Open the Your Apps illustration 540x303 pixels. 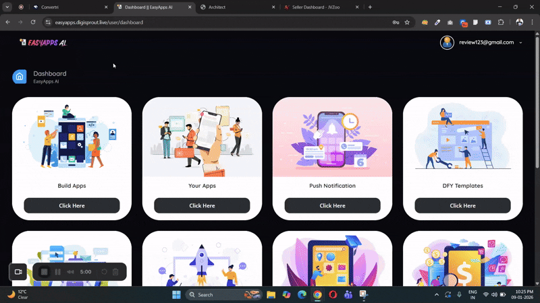pos(202,137)
